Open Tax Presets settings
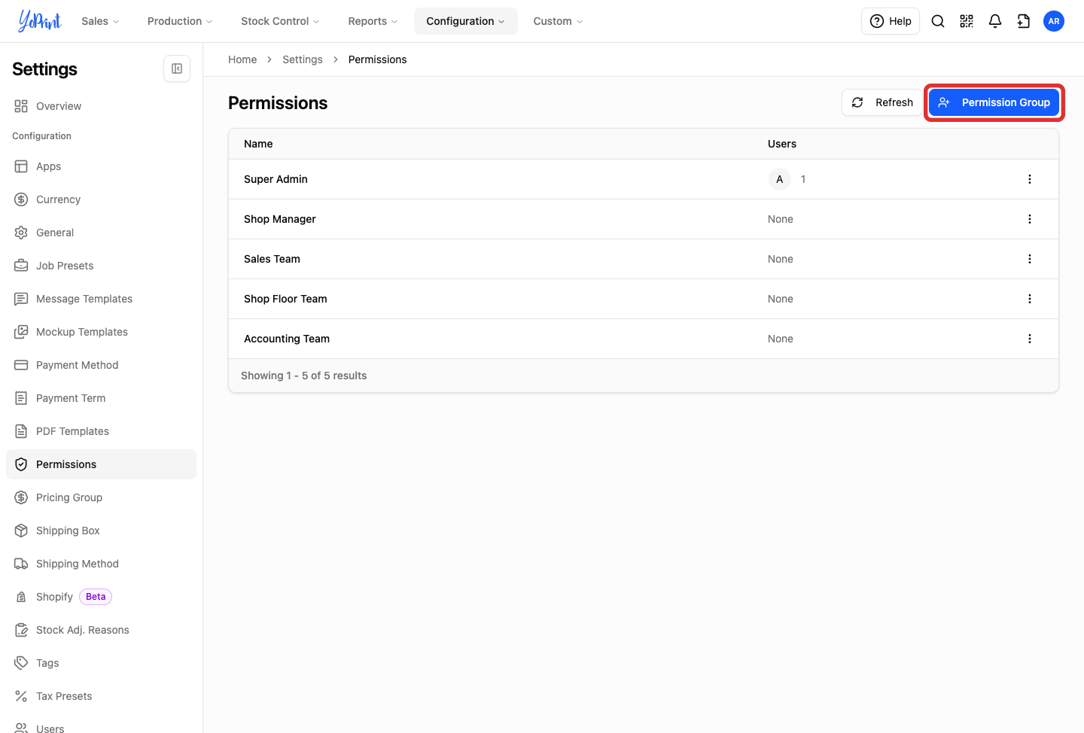The height and width of the screenshot is (733, 1084). pyautogui.click(x=101, y=696)
